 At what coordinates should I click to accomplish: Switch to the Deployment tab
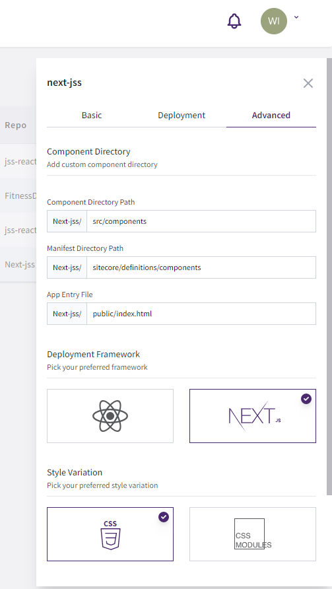(182, 116)
